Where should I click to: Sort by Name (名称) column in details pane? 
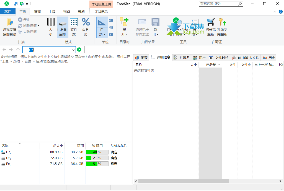click(154, 64)
